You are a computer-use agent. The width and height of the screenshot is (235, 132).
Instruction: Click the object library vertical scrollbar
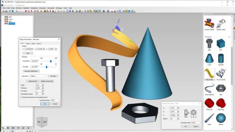pyautogui.click(x=232, y=66)
